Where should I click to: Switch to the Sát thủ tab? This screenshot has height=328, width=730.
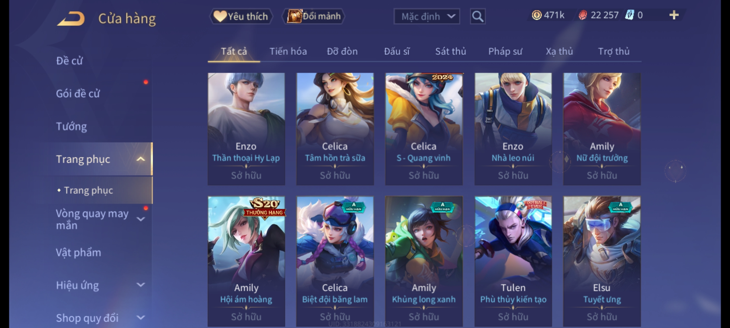coord(450,51)
